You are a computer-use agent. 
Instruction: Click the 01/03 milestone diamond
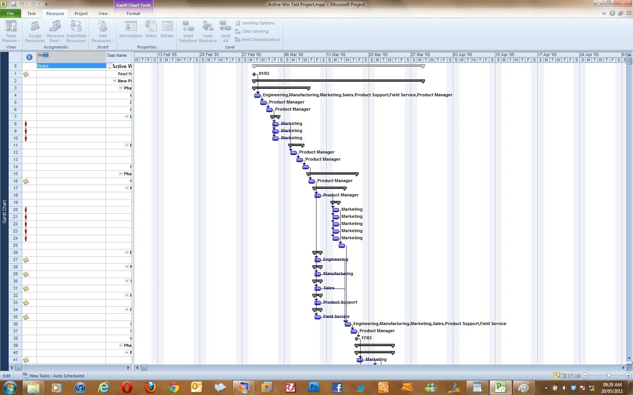[254, 74]
